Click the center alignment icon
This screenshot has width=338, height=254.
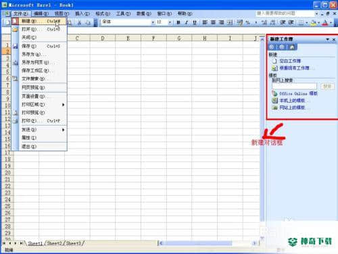(213, 22)
